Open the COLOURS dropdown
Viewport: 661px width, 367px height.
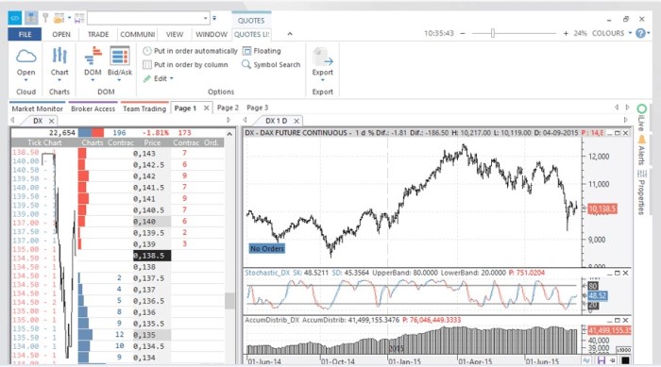[612, 33]
